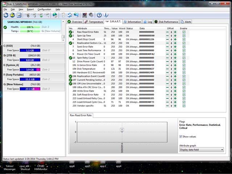Switch to the Temperature tab
This screenshot has width=232, height=174.
click(94, 22)
